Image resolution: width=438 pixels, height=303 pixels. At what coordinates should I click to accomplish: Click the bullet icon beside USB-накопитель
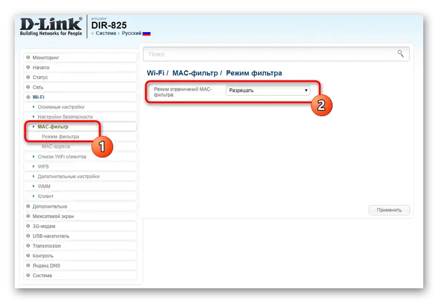pyautogui.click(x=28, y=236)
